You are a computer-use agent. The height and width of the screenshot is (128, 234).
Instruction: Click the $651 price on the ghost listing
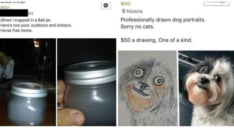[x=5, y=7]
